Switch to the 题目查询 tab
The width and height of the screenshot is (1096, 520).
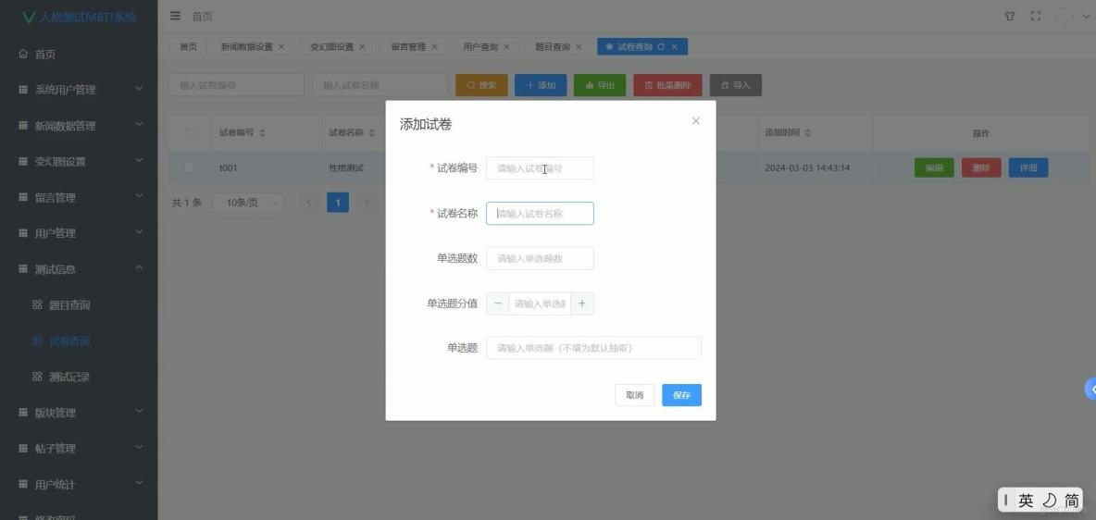click(x=553, y=47)
